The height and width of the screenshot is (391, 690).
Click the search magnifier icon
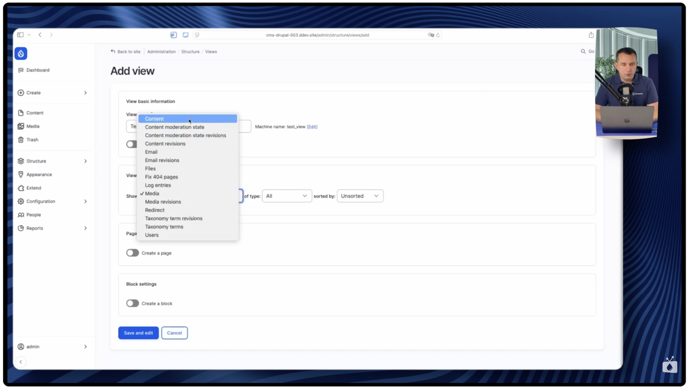pyautogui.click(x=583, y=51)
